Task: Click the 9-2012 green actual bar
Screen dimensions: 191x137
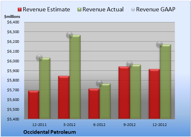Action: [135, 92]
